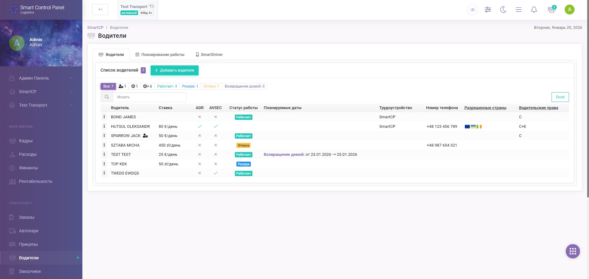Image resolution: width=589 pixels, height=279 pixels.
Task: Click Возвращение домой dates for TEST TEST
Action: pos(310,155)
